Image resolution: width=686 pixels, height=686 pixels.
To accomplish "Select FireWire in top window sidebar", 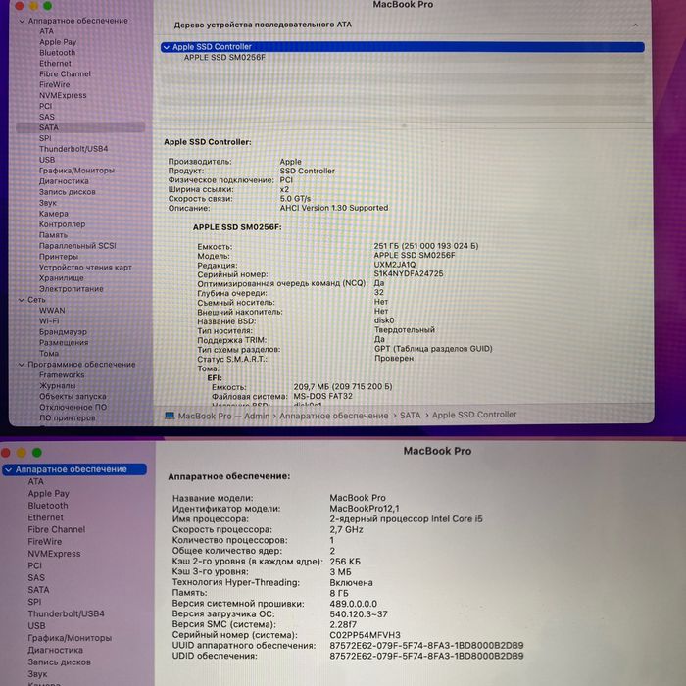I will 54,84.
